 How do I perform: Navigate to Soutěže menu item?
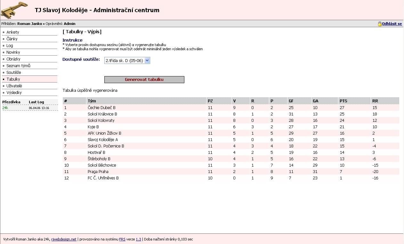click(x=14, y=73)
